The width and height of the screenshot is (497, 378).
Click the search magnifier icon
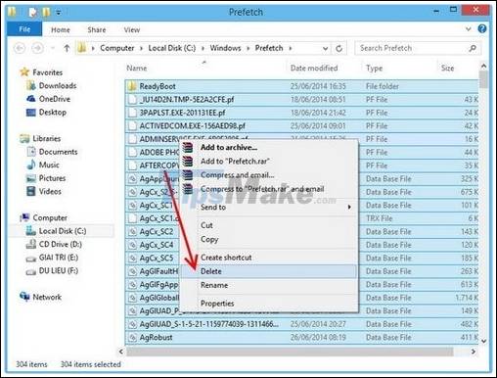coord(473,48)
